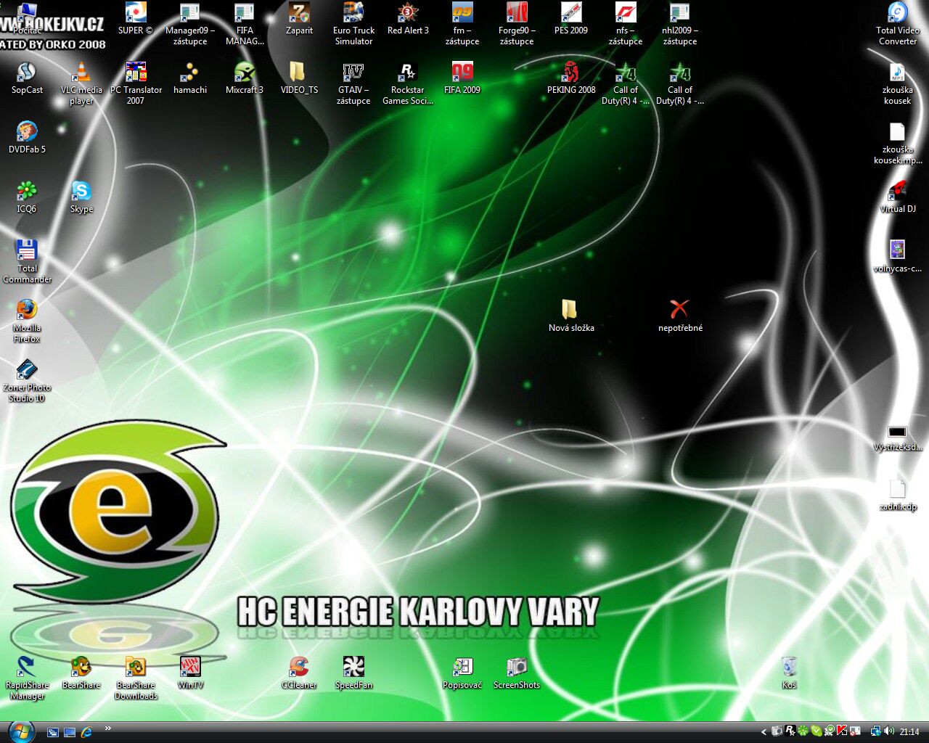Open the WinTV desktop shortcut
Screen dimensions: 929x743
tap(190, 672)
